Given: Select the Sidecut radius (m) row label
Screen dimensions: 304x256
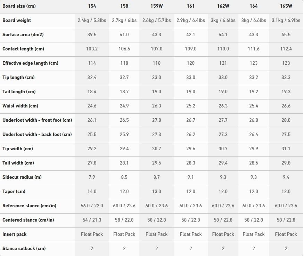Looking at the screenshot, I should tap(22, 177).
